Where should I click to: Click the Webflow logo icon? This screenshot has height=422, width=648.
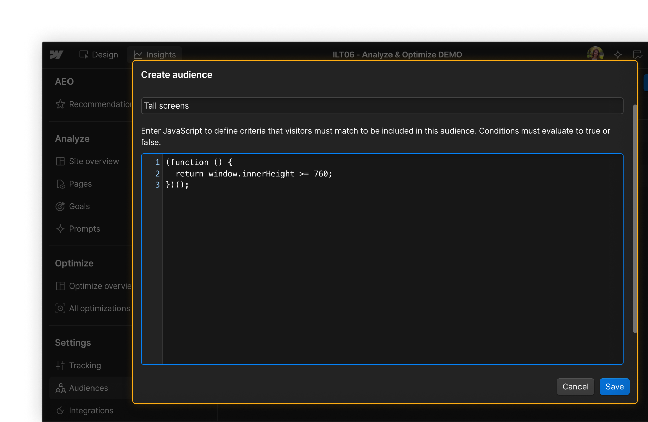56,54
